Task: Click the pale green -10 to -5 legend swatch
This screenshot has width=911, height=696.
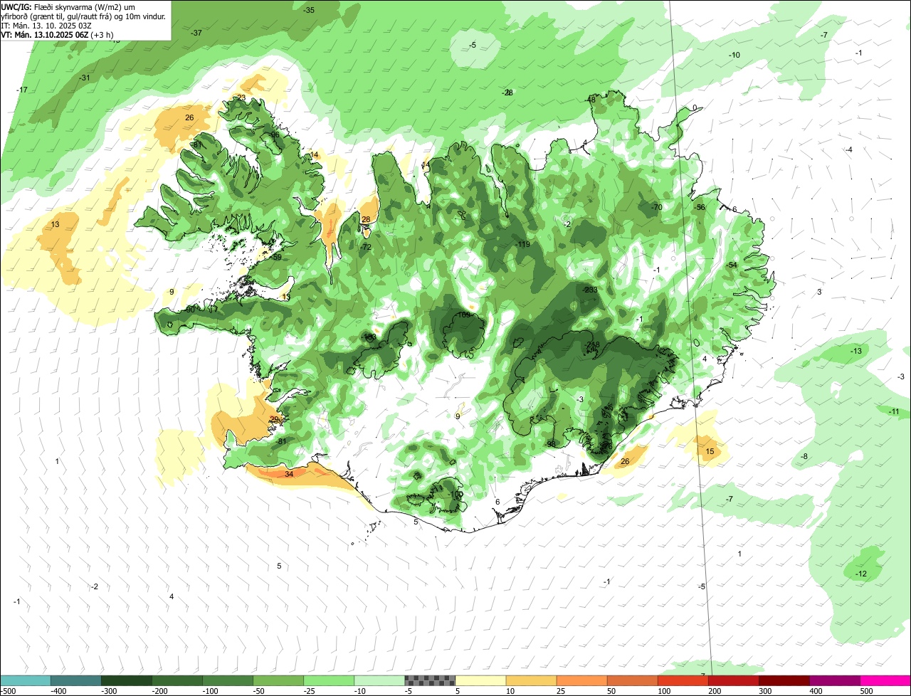Action: pyautogui.click(x=379, y=681)
